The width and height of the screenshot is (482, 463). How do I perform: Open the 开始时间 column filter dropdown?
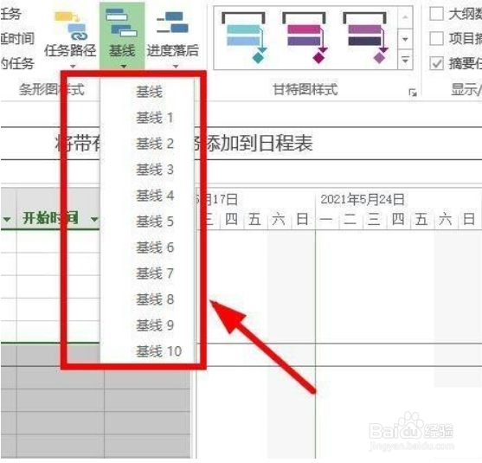(94, 219)
